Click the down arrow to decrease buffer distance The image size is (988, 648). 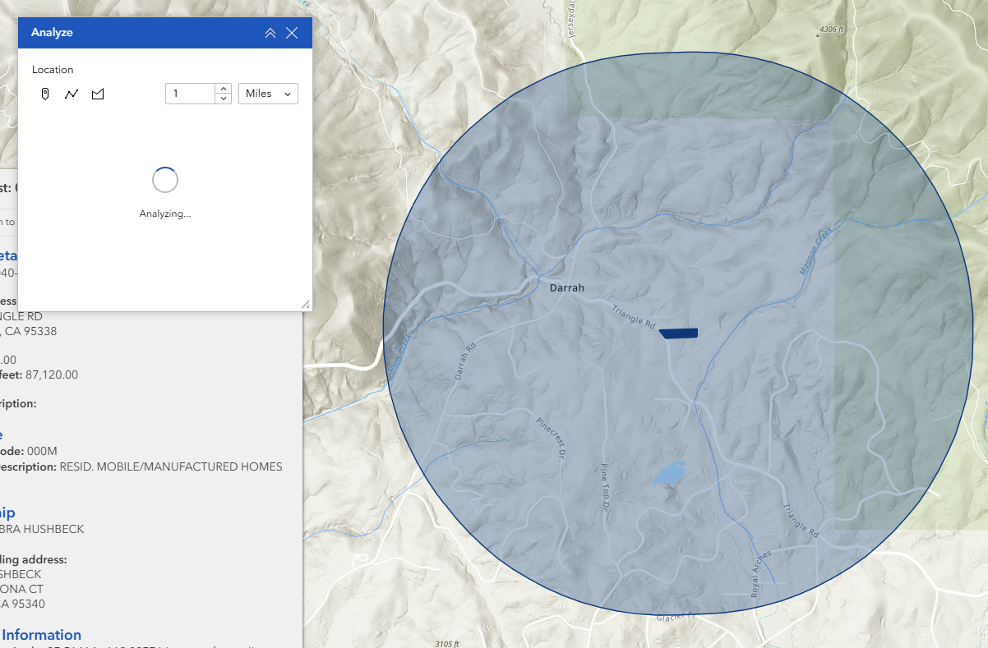click(x=222, y=99)
